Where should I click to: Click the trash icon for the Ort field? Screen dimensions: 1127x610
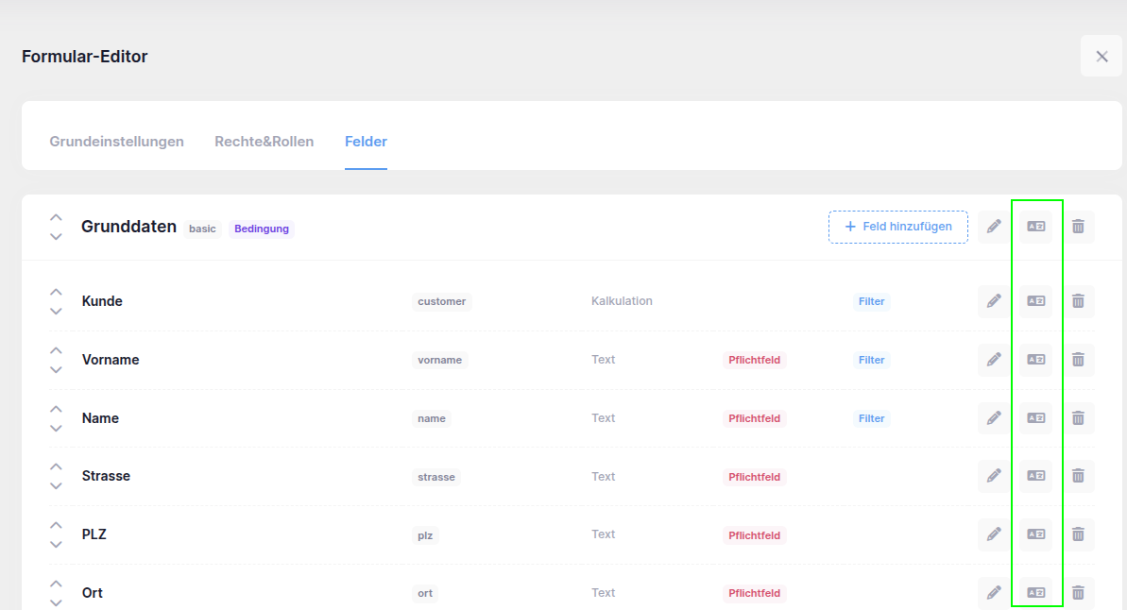coord(1078,592)
